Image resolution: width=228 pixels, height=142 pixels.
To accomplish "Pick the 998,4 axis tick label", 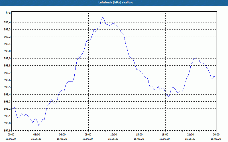I will [7, 94].
